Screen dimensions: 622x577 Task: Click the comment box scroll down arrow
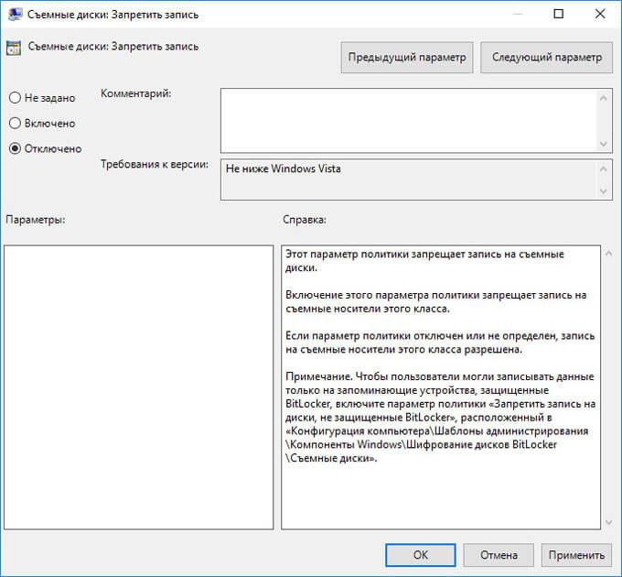(604, 144)
